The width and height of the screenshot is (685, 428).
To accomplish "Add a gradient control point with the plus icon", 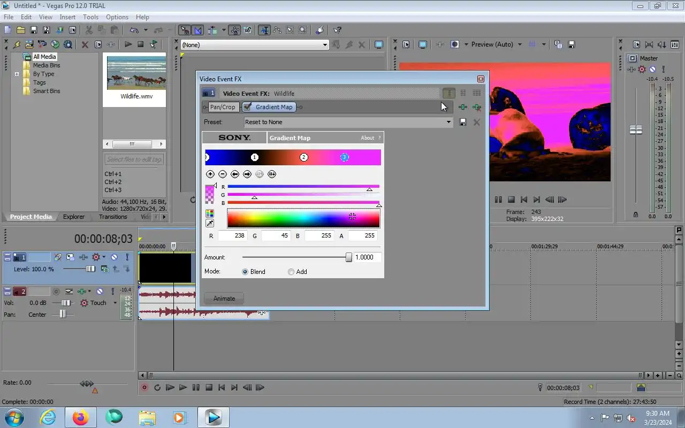I will coord(210,174).
